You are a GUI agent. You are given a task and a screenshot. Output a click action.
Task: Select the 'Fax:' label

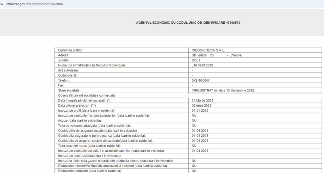point(61,85)
